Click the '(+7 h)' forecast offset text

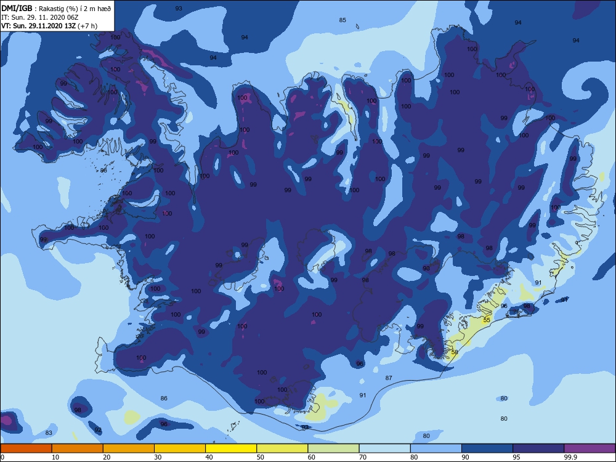87,26
